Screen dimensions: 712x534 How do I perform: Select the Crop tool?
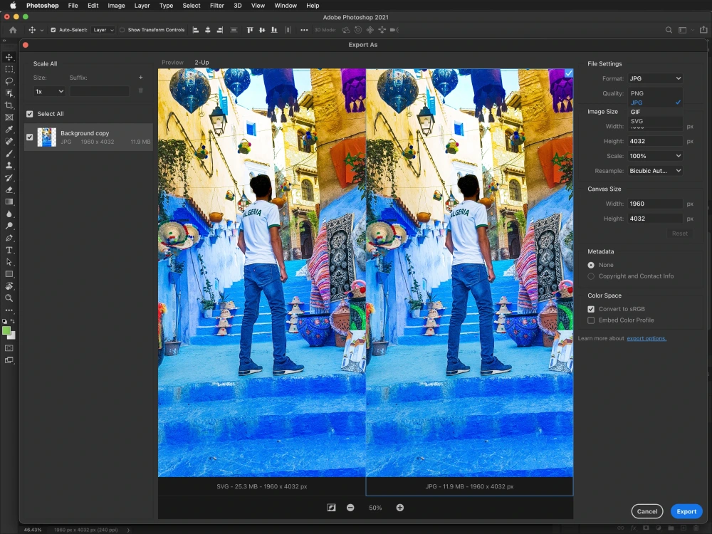pos(9,105)
